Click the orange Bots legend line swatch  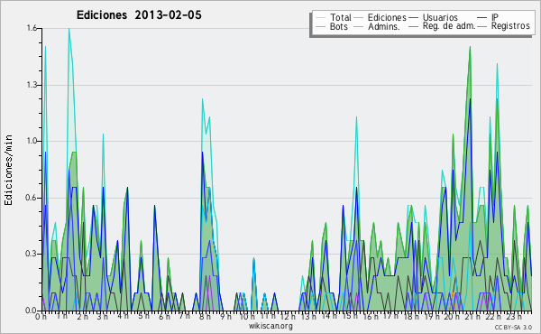(x=320, y=26)
